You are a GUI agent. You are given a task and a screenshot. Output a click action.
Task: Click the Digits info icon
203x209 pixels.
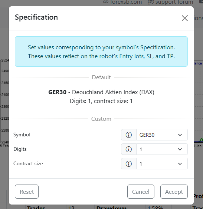[129, 149]
